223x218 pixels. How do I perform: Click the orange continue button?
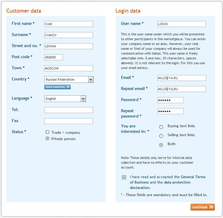pyautogui.click(x=203, y=207)
